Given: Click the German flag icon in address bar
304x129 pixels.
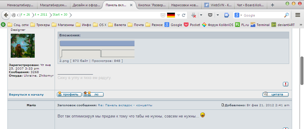Looking at the screenshot, I should [x=171, y=15].
